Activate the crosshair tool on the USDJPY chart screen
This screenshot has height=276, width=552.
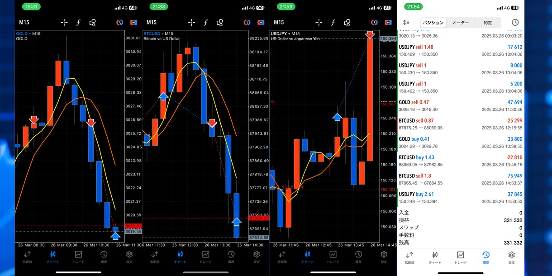click(319, 22)
